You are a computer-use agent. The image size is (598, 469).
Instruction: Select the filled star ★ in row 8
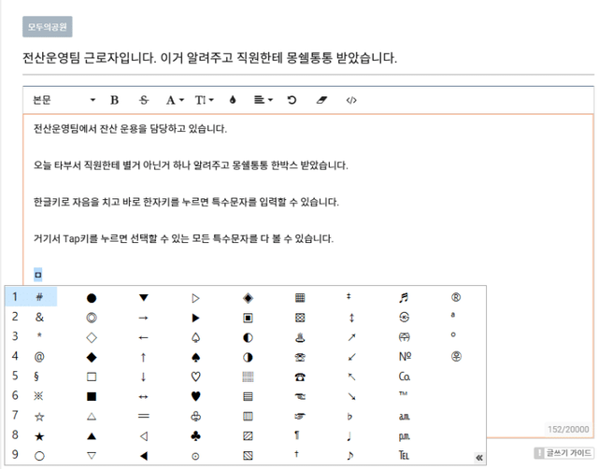click(40, 435)
